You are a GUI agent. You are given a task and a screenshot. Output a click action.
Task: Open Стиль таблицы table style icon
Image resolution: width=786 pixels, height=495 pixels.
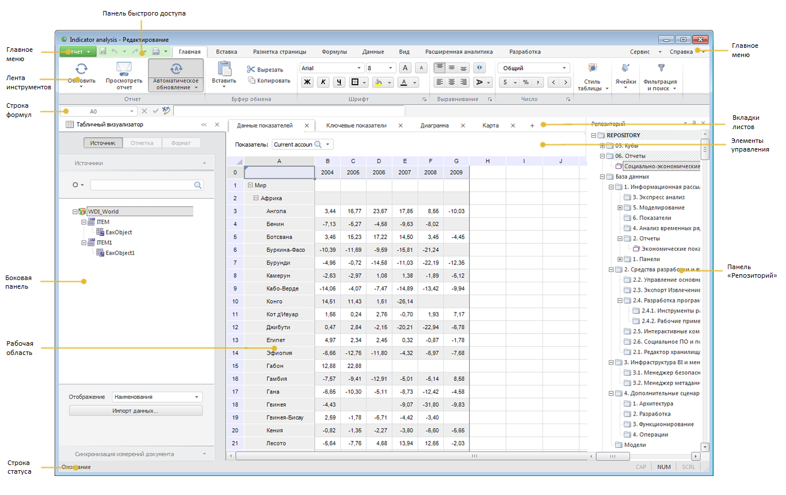592,68
